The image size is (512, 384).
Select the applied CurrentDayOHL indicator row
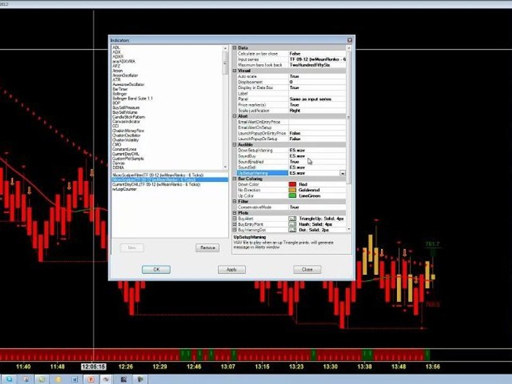point(170,185)
